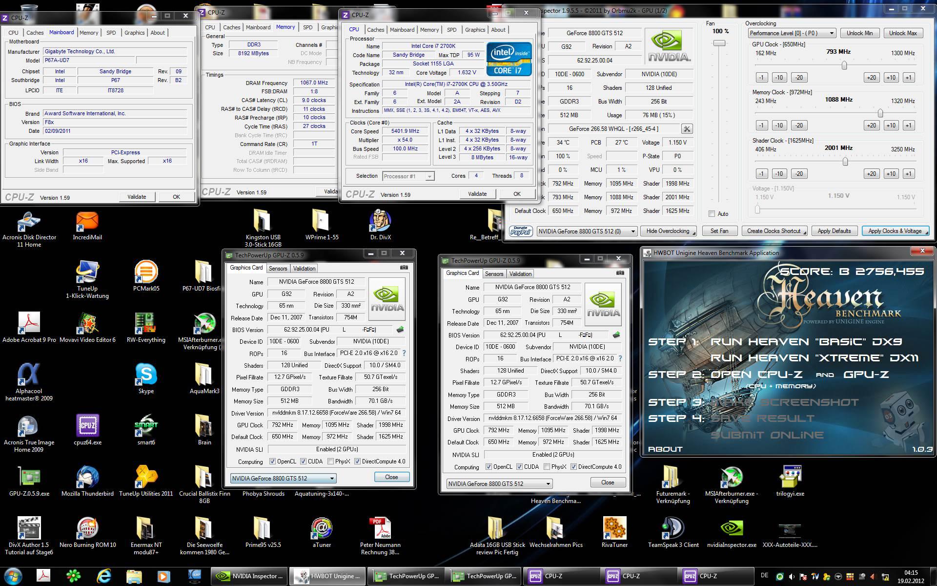Click Close button in left GPU-Z
This screenshot has width=937, height=586.
tap(391, 477)
